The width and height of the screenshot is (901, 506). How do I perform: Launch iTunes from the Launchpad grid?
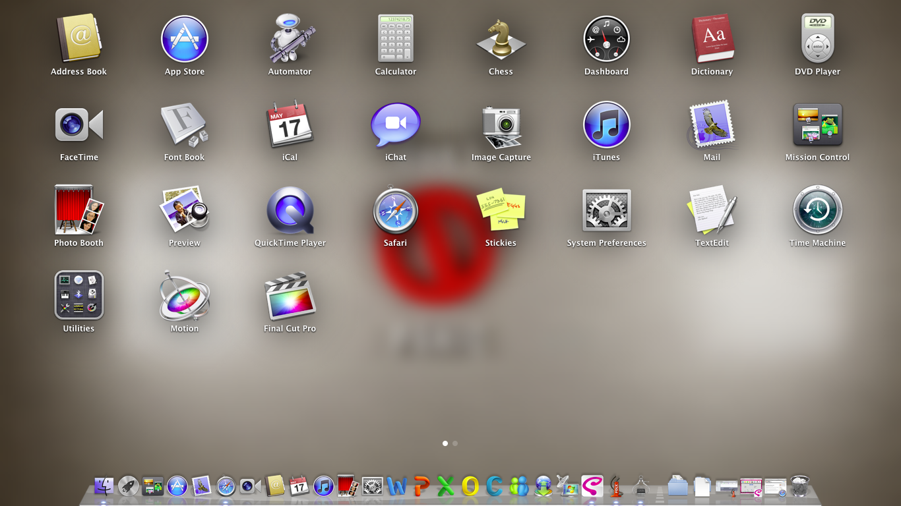[607, 125]
